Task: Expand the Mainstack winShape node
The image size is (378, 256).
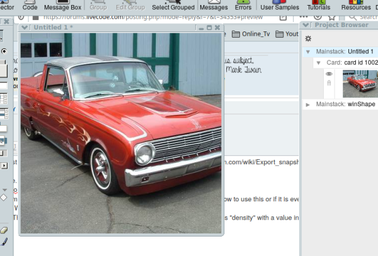Action: click(308, 104)
